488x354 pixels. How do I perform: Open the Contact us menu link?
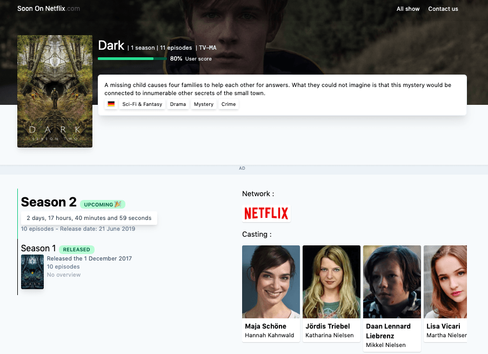point(443,9)
